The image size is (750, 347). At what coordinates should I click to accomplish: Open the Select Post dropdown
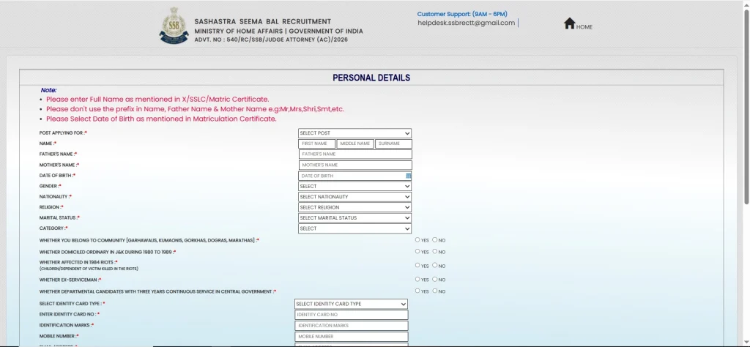click(354, 133)
